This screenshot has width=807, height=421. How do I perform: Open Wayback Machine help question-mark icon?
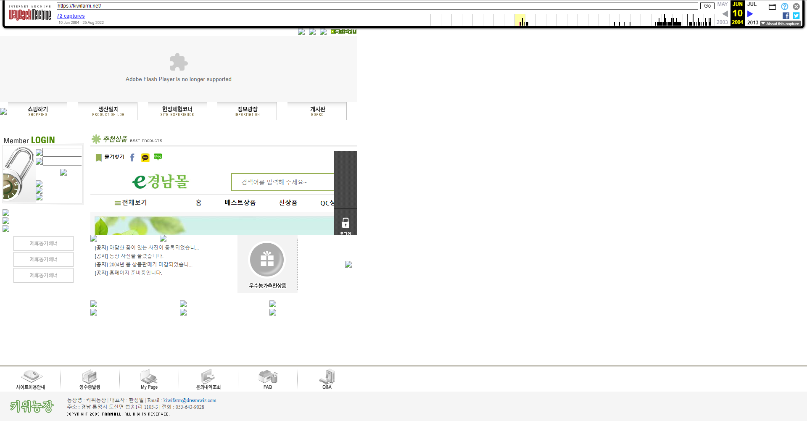784,6
